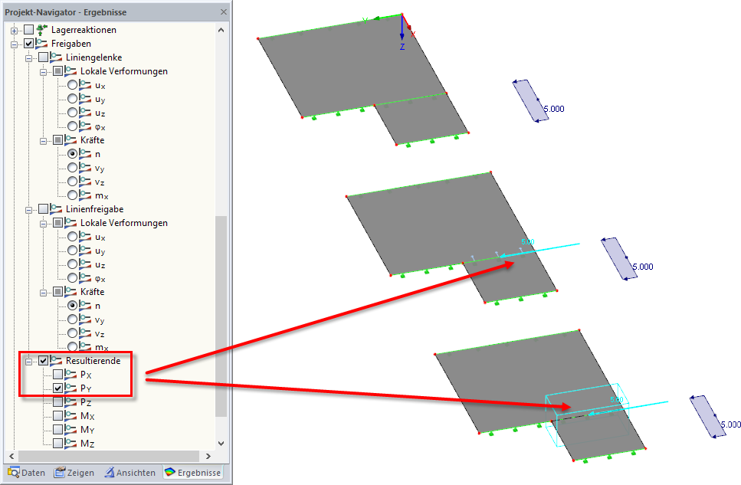The image size is (741, 485).
Task: Select φx radio under Liniengelenke deformations
Action: click(72, 126)
